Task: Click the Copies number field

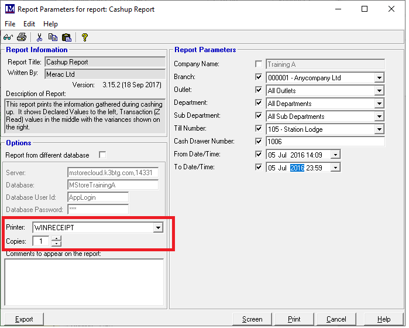Action: (x=41, y=241)
